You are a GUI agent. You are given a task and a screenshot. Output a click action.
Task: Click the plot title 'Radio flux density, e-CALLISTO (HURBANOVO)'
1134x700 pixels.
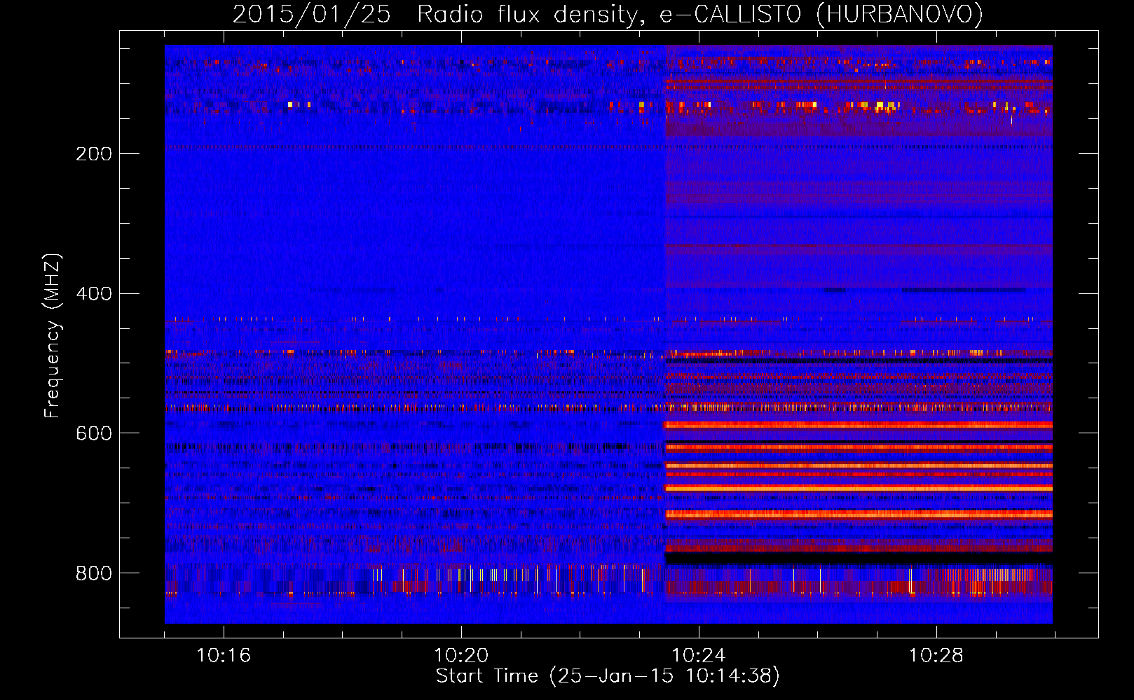699,14
